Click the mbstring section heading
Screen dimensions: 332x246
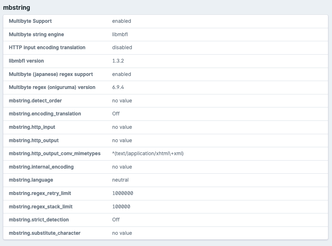pos(16,8)
